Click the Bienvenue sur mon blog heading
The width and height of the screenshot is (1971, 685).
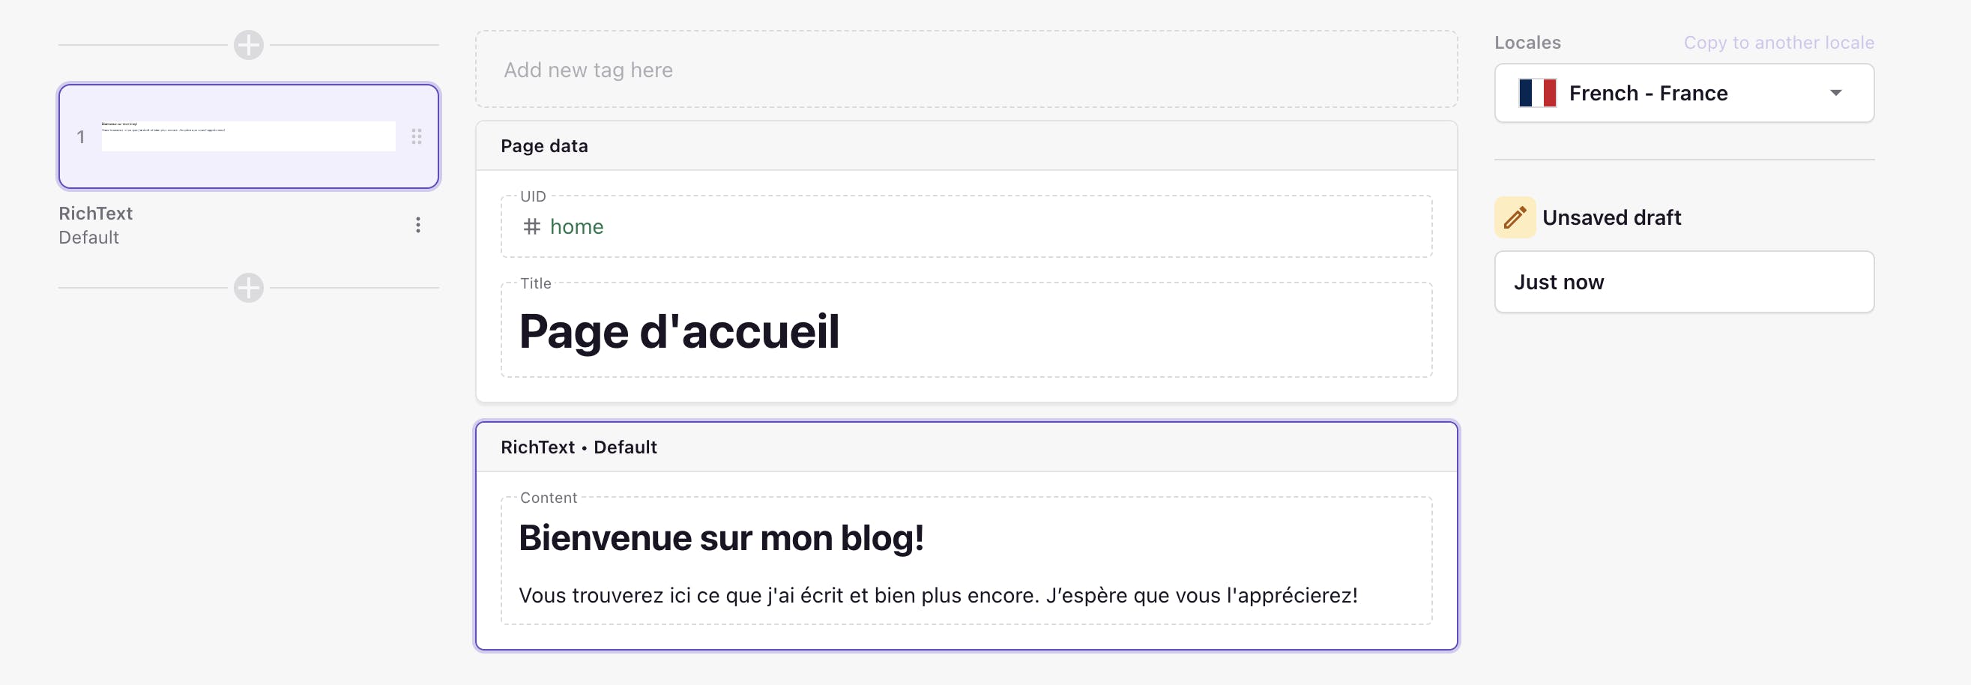point(721,538)
